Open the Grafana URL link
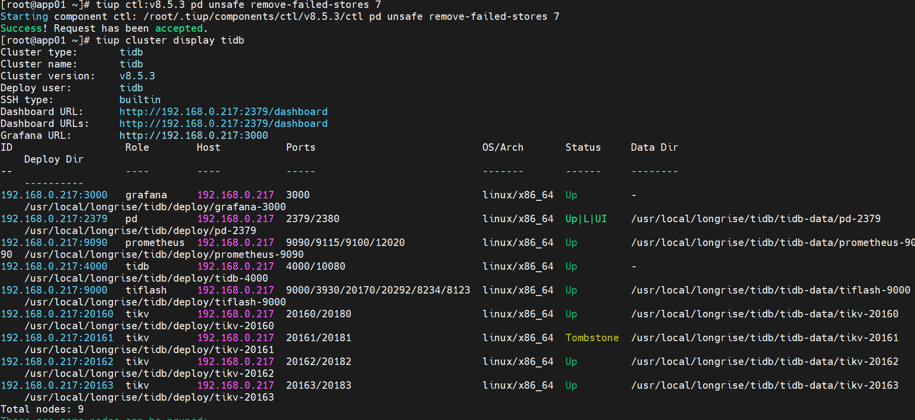Image resolution: width=915 pixels, height=420 pixels. click(193, 135)
